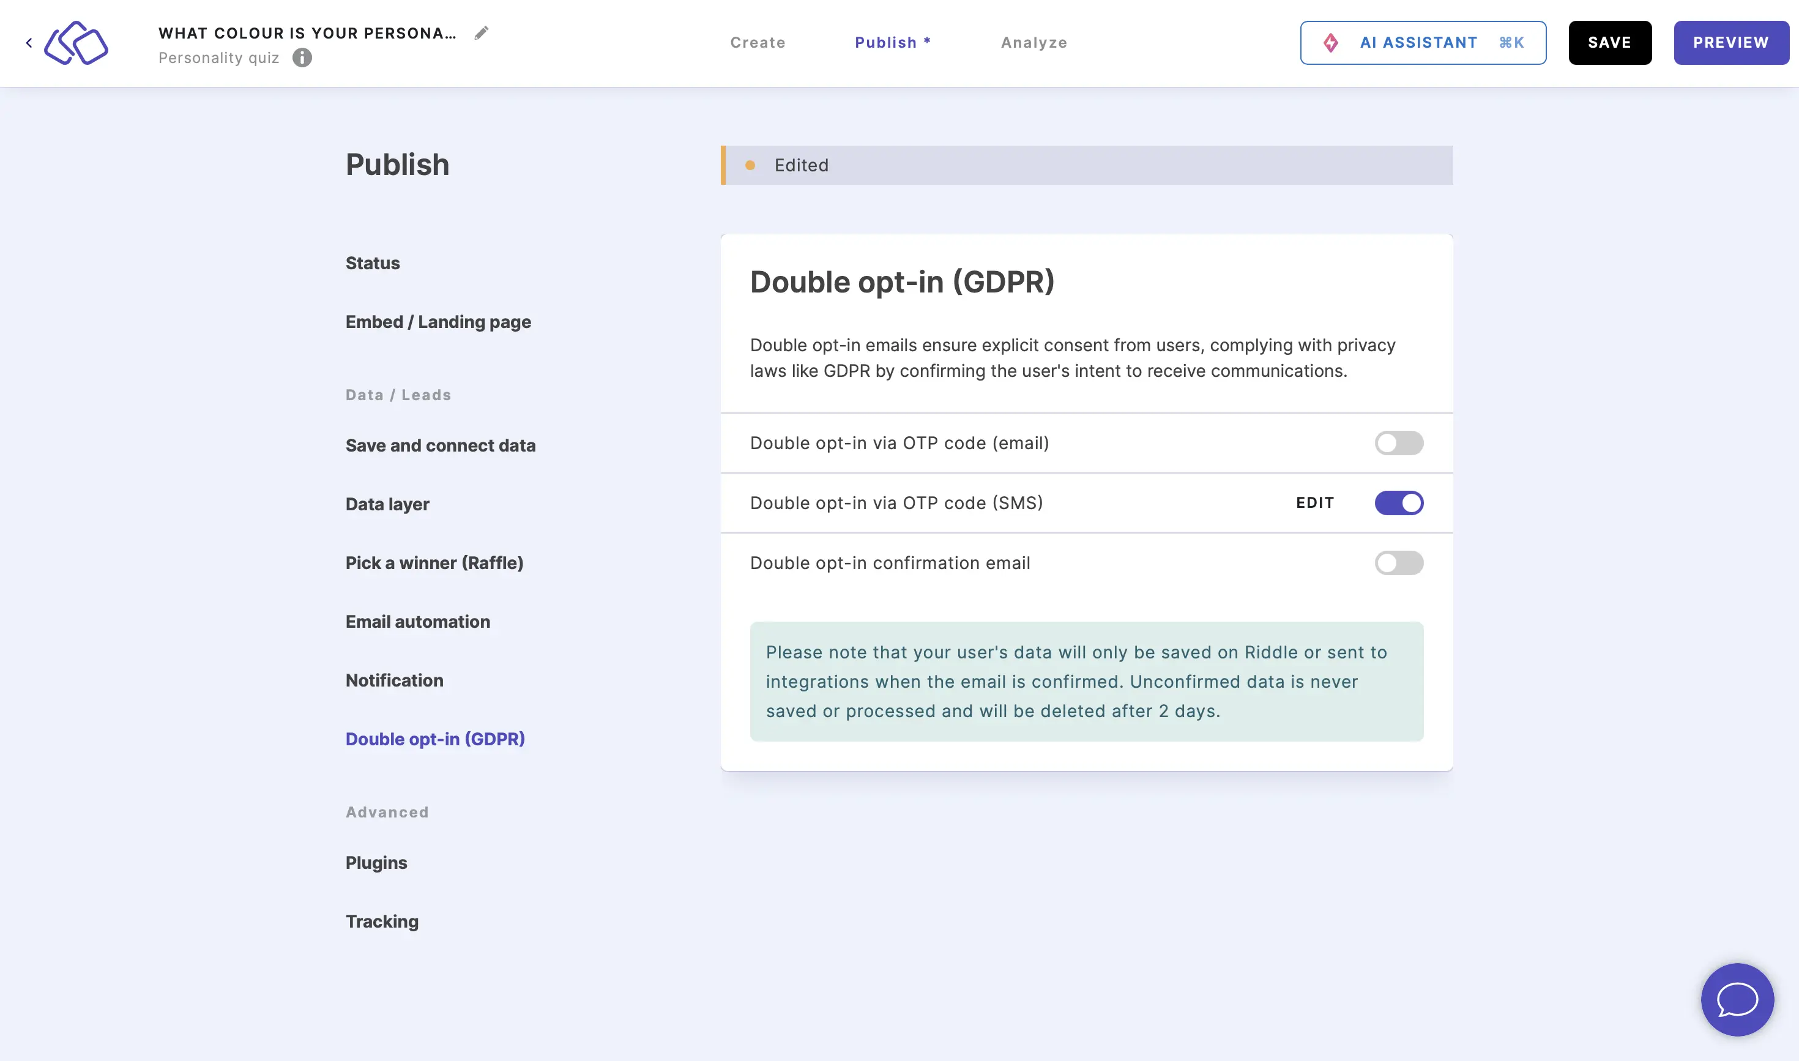The height and width of the screenshot is (1061, 1799).
Task: Toggle Double opt-in confirmation email
Action: (x=1400, y=562)
